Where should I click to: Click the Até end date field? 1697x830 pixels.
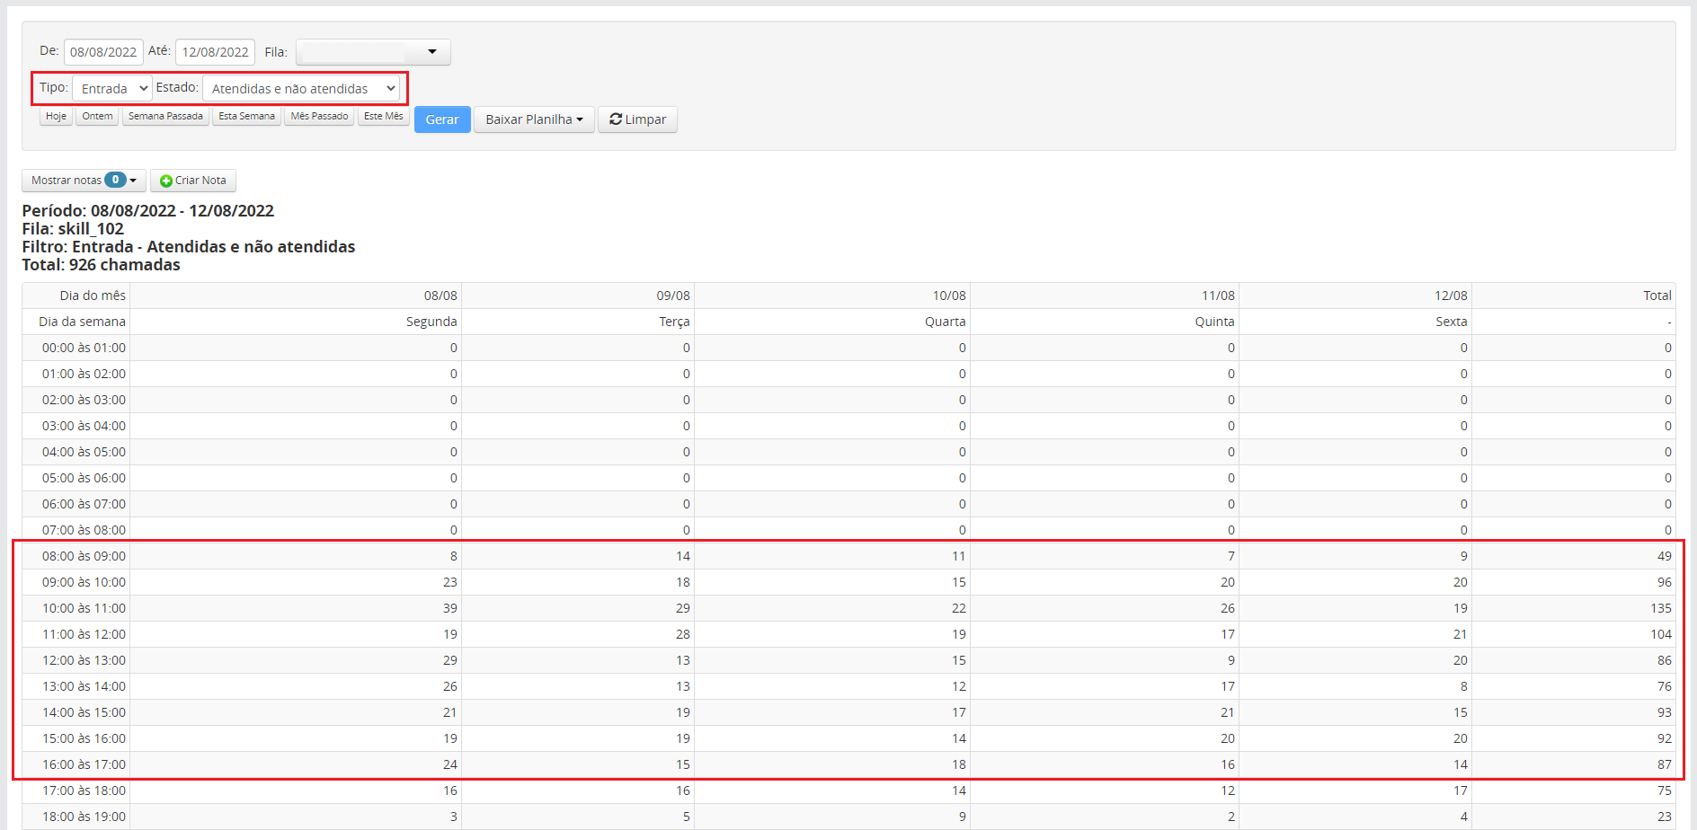(215, 52)
